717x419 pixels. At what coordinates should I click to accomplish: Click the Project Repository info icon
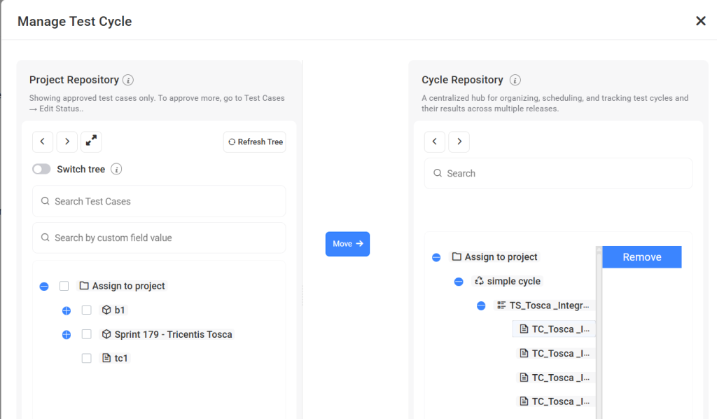128,80
